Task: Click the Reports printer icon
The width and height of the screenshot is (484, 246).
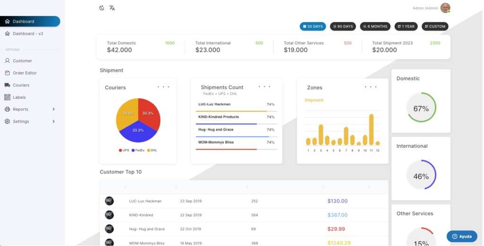Action: click(8, 110)
